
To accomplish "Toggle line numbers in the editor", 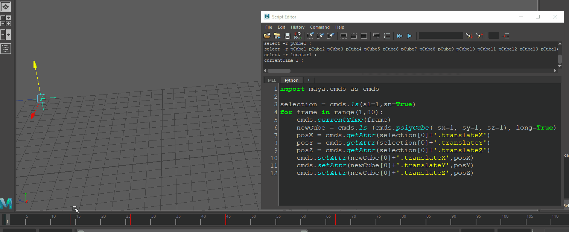I will point(387,36).
